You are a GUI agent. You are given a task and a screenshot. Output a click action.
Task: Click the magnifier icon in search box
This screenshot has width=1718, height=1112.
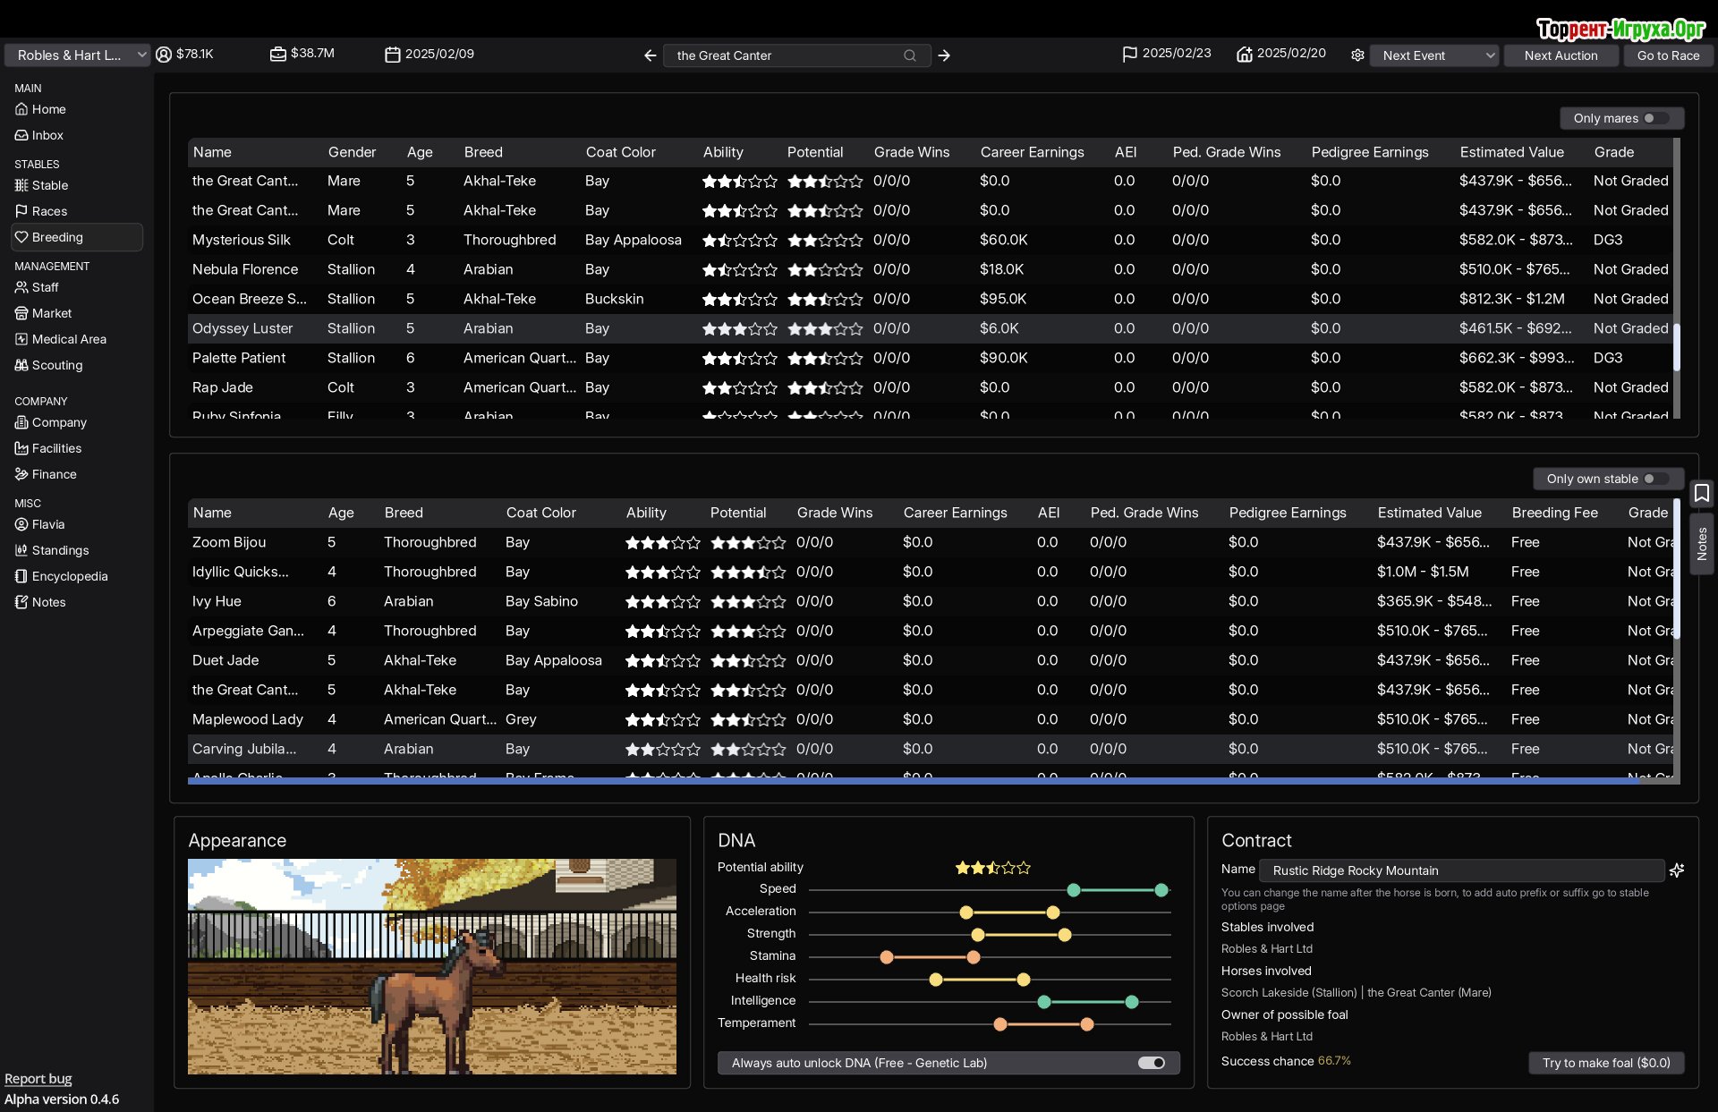[910, 55]
